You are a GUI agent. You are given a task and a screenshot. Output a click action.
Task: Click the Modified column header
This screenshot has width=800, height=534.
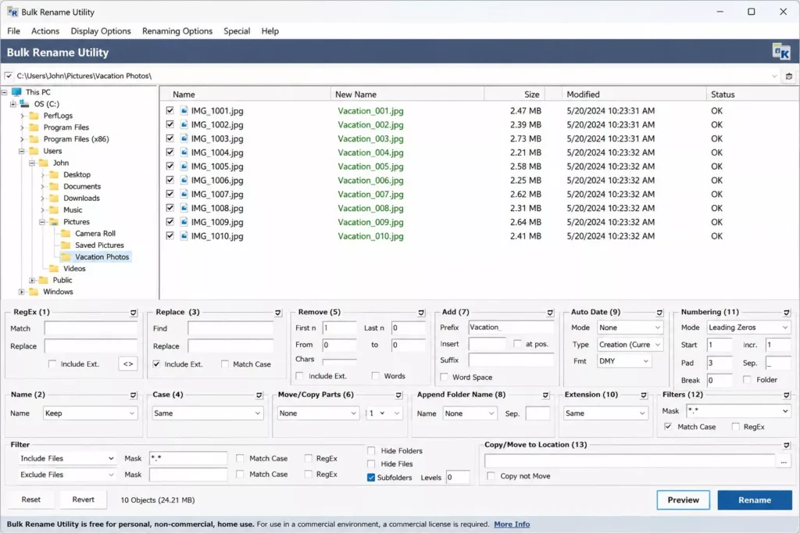(633, 95)
